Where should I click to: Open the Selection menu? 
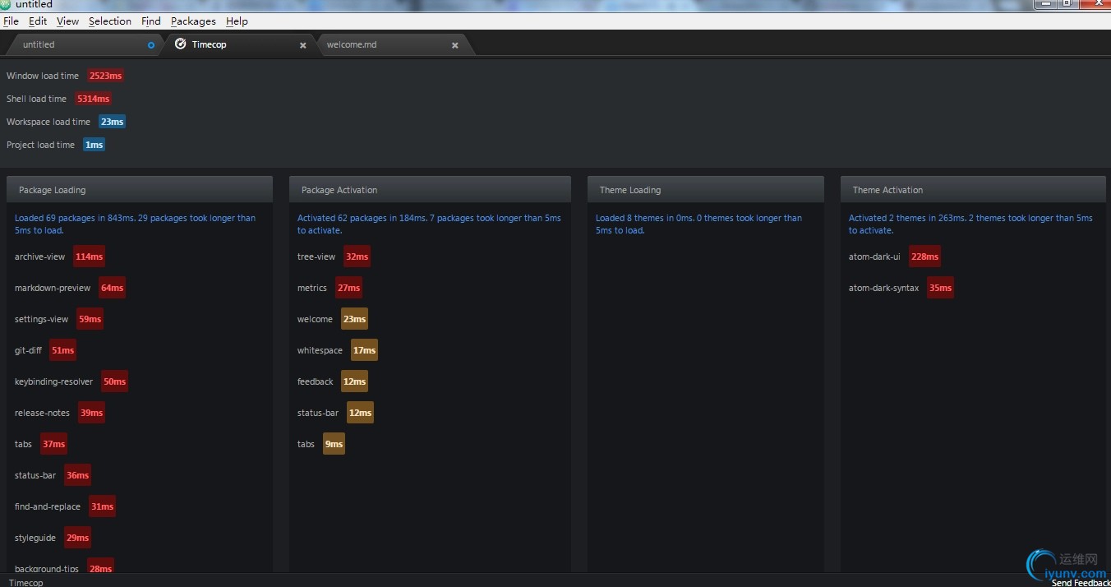tap(110, 21)
